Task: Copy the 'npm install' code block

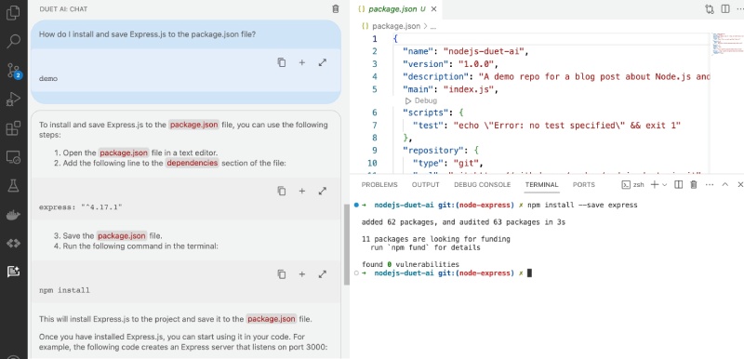Action: pos(282,274)
